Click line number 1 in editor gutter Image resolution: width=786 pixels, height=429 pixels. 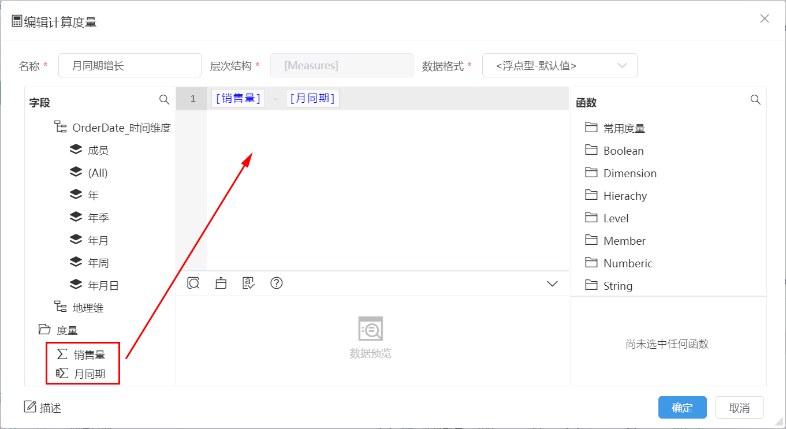(x=193, y=99)
